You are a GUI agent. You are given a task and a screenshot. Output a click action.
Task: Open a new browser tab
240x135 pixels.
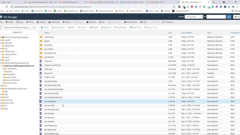214,2
